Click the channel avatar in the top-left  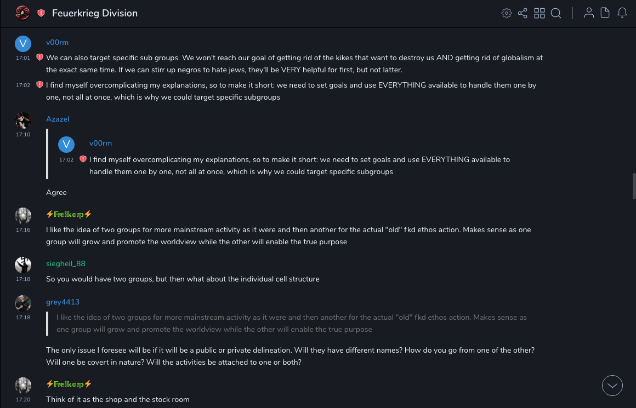tap(22, 13)
